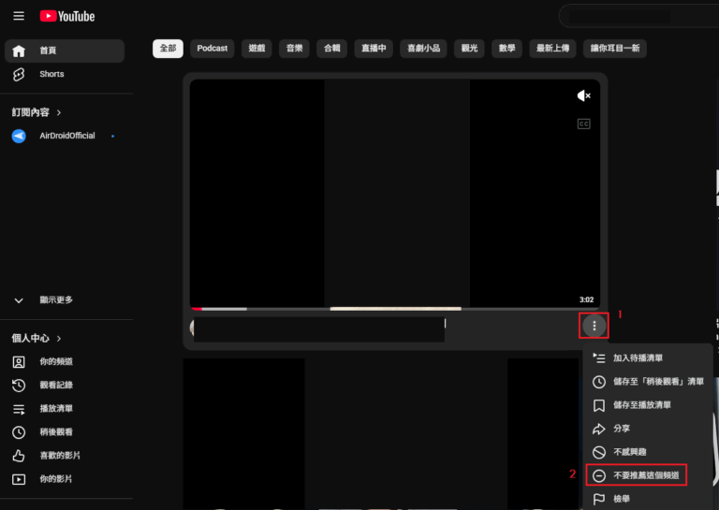Click the preview video thumbnail
The image size is (719, 510).
click(395, 194)
